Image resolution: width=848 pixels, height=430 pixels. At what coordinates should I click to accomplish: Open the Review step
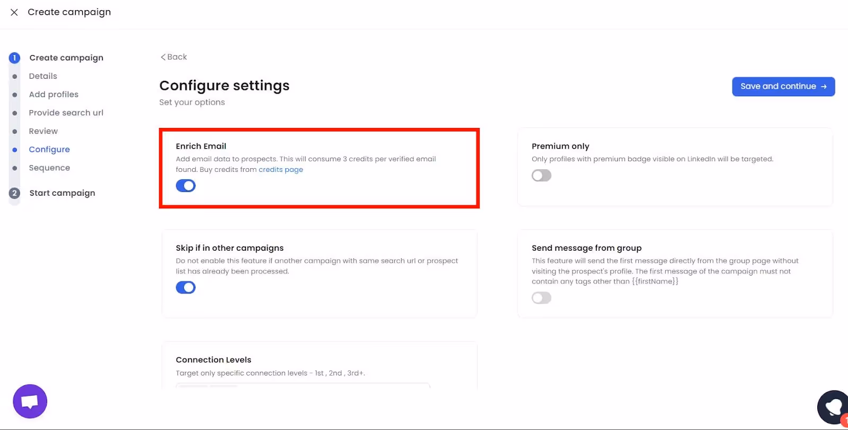click(43, 131)
